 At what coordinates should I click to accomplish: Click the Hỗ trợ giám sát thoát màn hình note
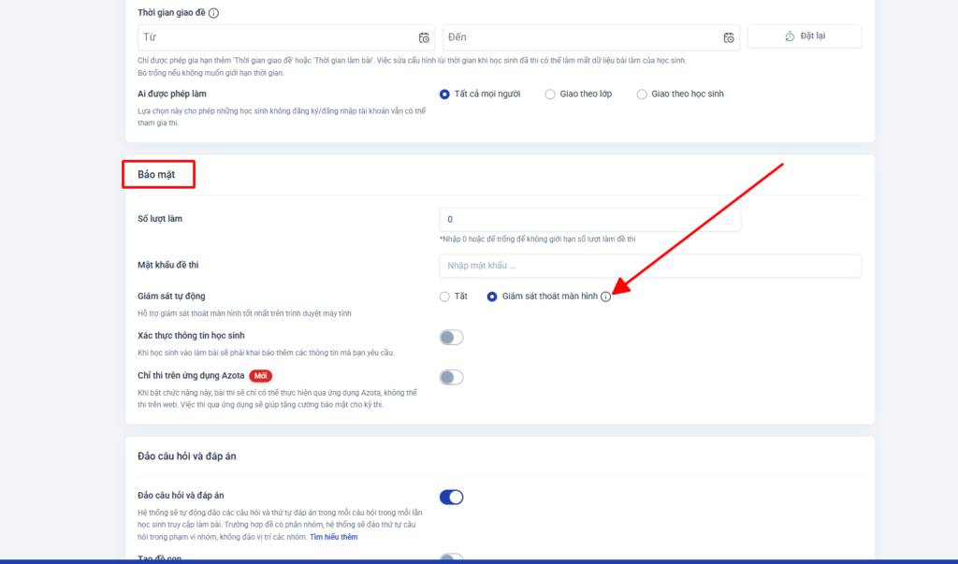coord(244,313)
